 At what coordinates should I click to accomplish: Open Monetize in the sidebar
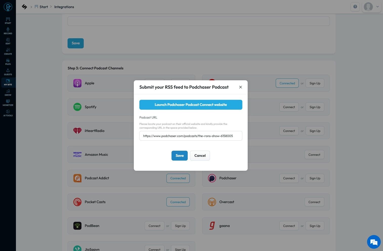[x=8, y=103]
